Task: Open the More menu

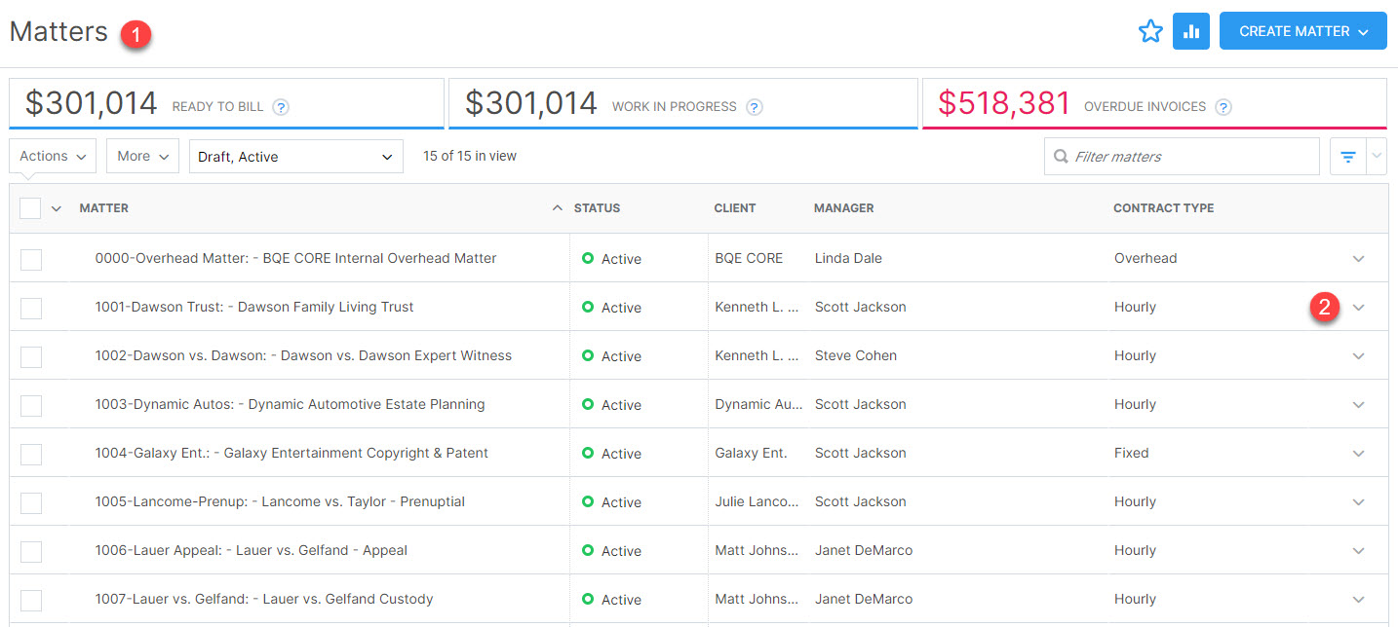Action: (142, 157)
